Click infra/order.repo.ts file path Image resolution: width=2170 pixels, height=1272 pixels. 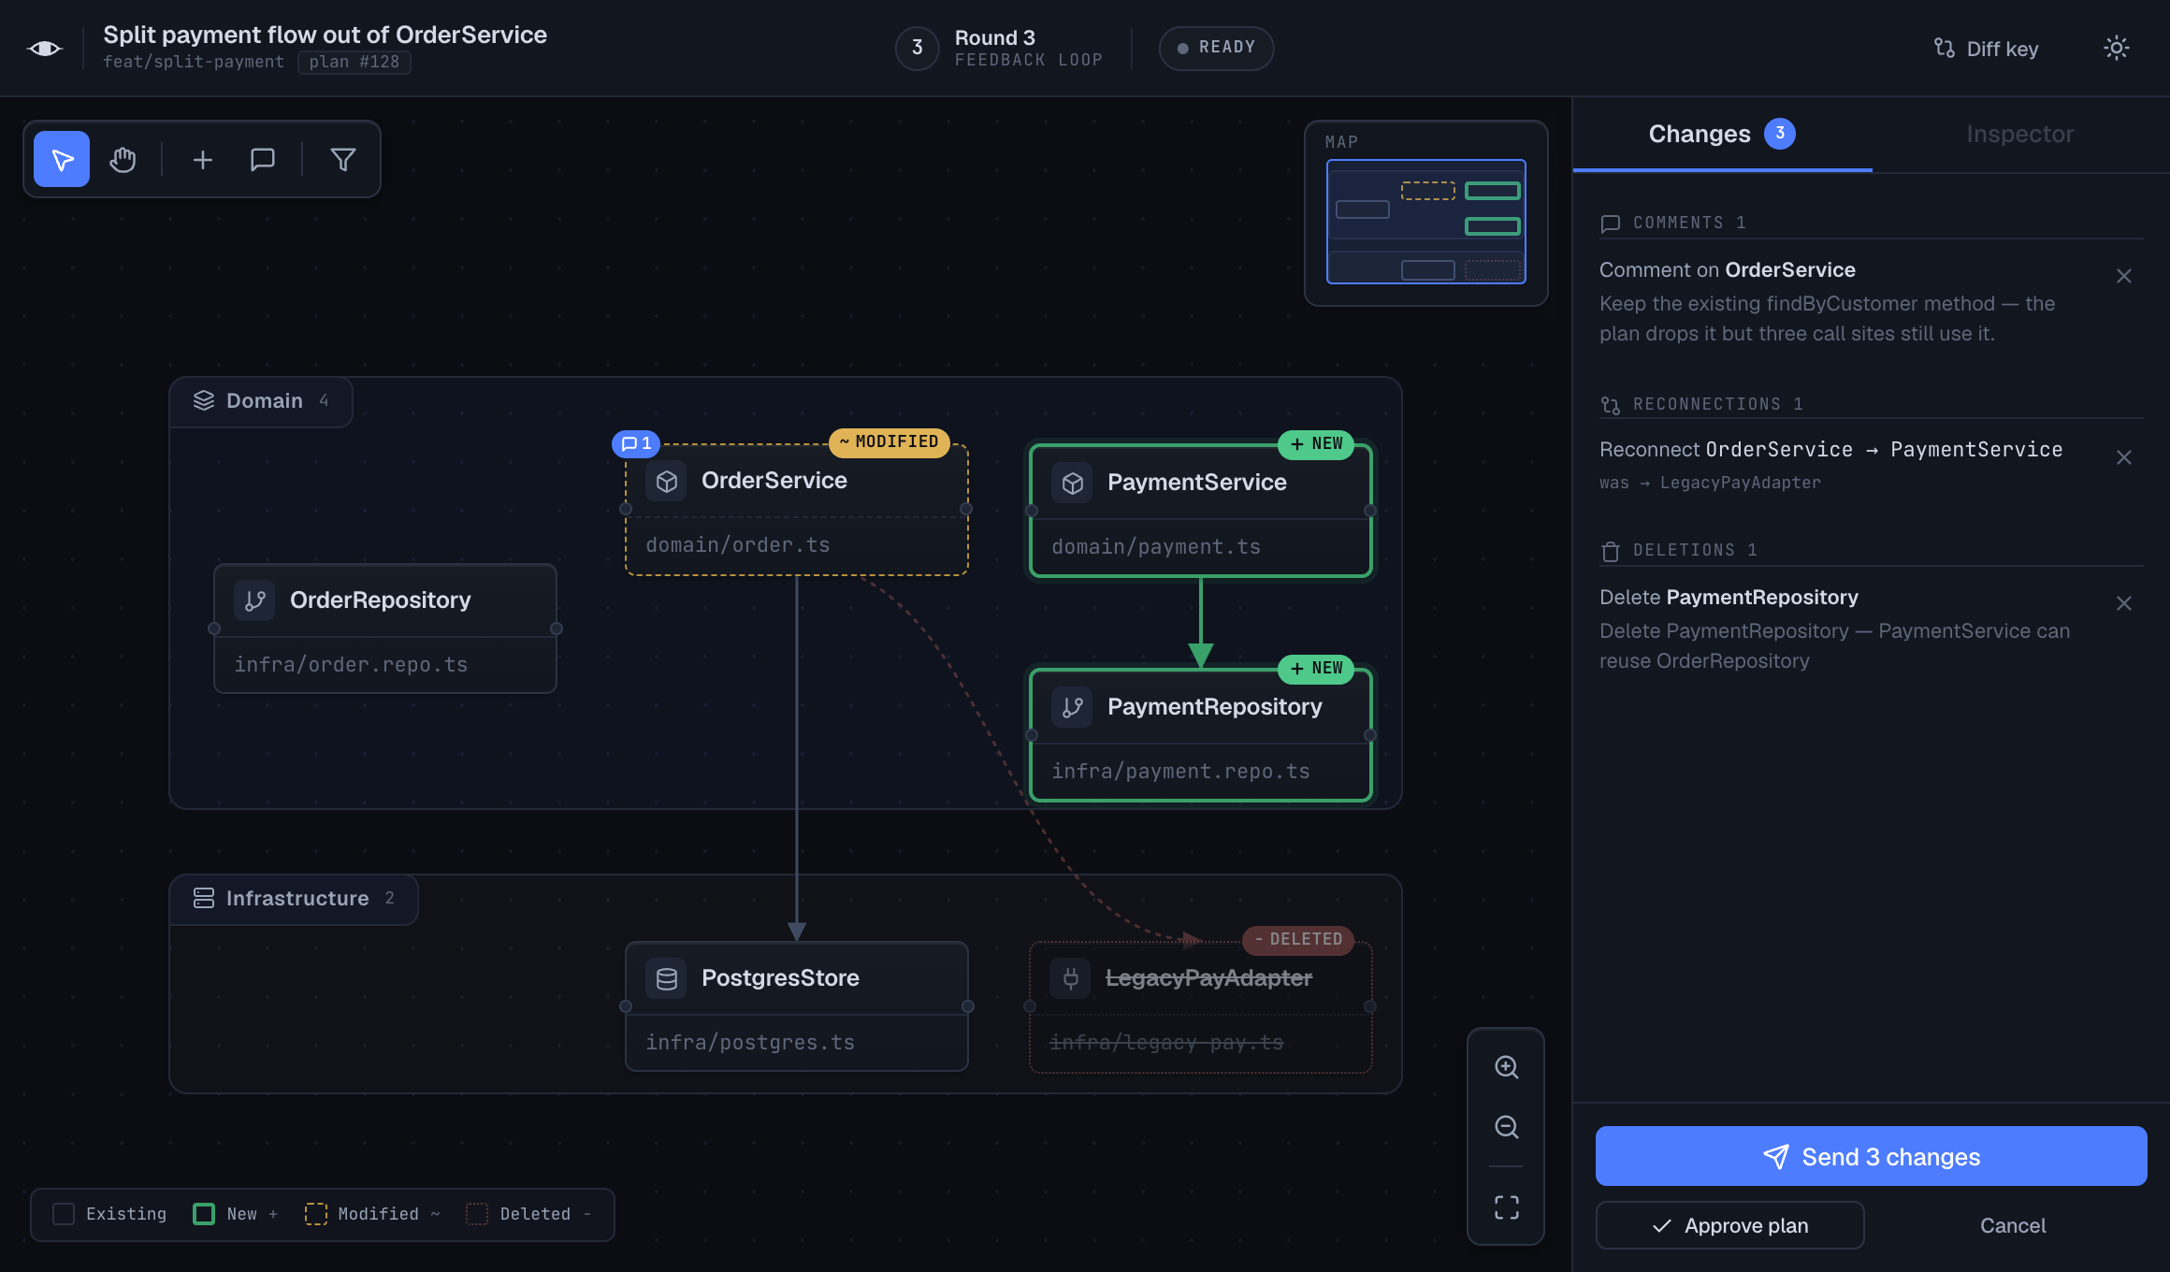351,665
